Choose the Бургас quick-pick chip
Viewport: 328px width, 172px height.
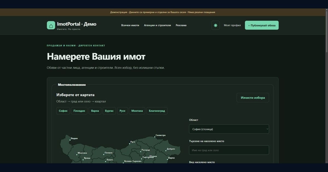click(109, 111)
